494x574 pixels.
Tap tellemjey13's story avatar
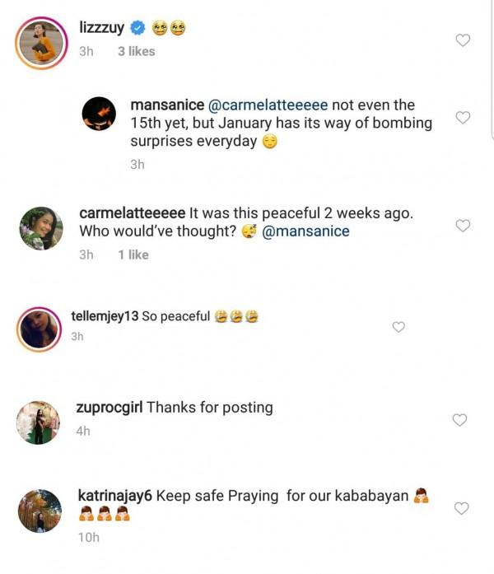pos(40,328)
